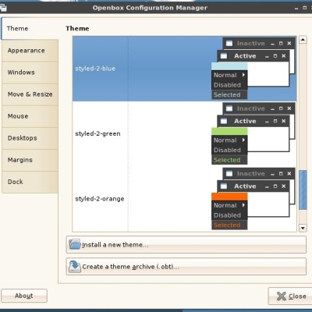Open the Windows settings tab
This screenshot has height=312, width=312.
30,73
